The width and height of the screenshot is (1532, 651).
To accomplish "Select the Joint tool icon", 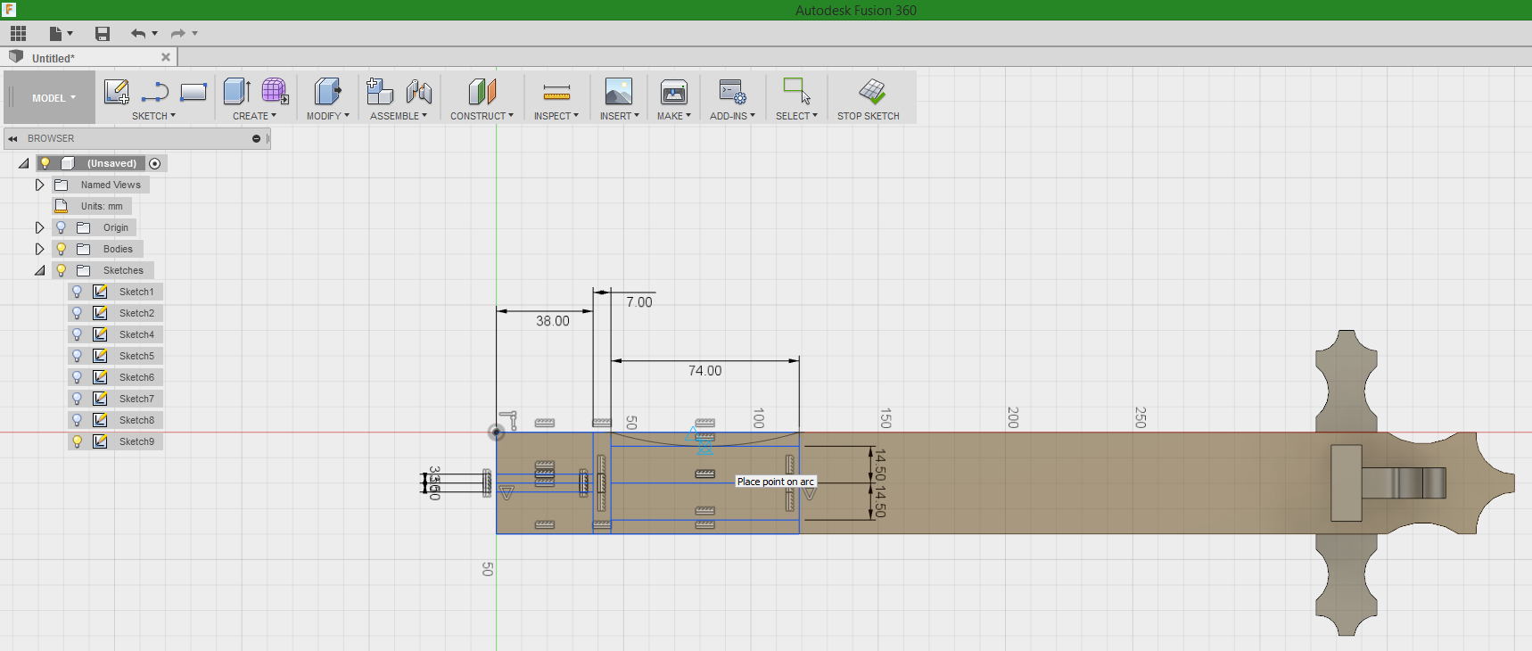I will [x=418, y=92].
